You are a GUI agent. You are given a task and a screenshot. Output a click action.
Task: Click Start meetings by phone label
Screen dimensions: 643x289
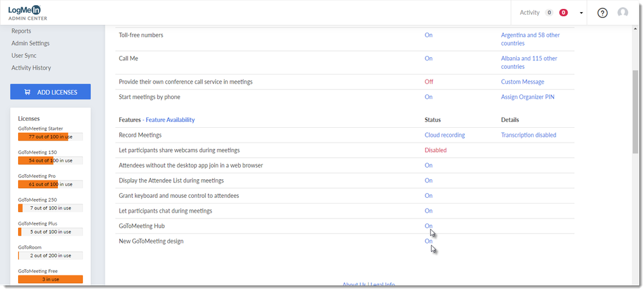[150, 97]
